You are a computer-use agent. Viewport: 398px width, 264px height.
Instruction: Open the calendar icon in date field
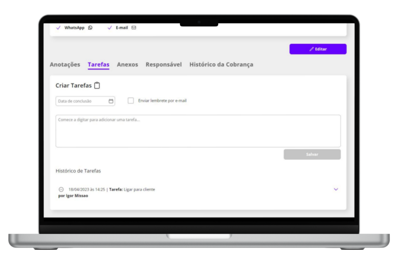tap(111, 101)
